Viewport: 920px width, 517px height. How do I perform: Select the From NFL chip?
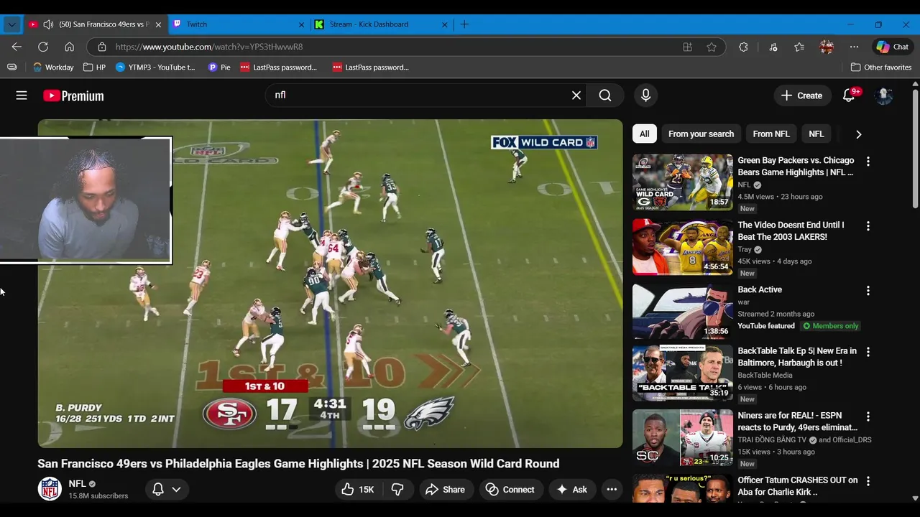tap(771, 134)
